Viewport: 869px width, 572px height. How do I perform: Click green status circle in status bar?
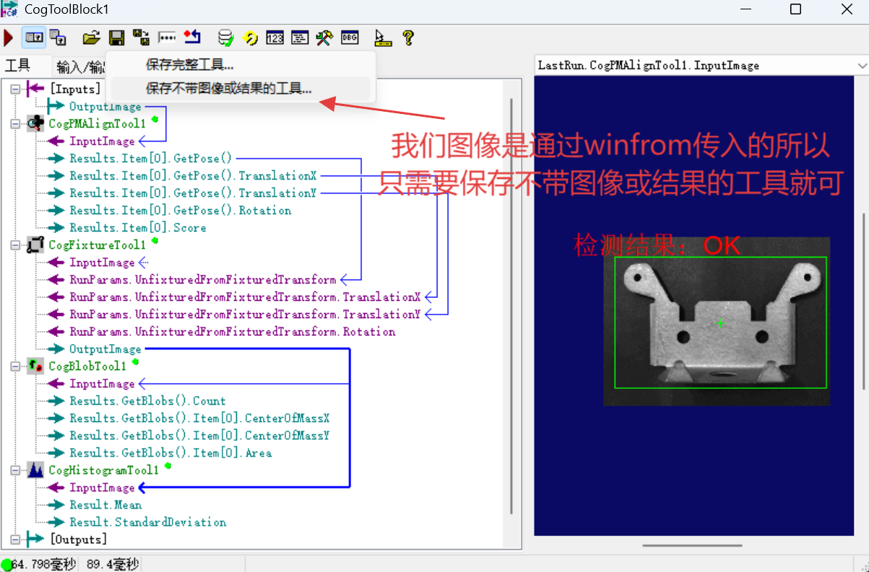tap(7, 564)
